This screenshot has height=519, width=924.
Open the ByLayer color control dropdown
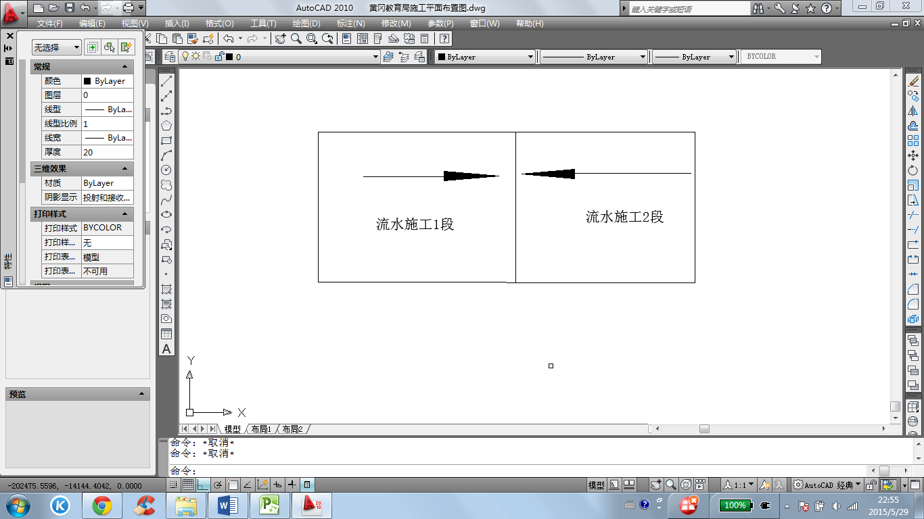pos(485,57)
